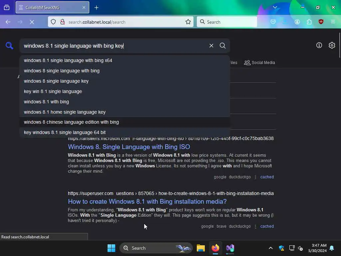Switch to the Social Media category

pyautogui.click(x=259, y=63)
